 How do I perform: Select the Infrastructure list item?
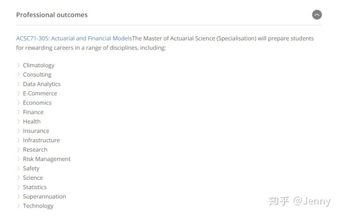pyautogui.click(x=41, y=140)
